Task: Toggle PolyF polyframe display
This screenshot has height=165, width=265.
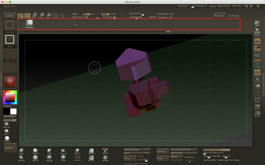Action: pos(257,73)
